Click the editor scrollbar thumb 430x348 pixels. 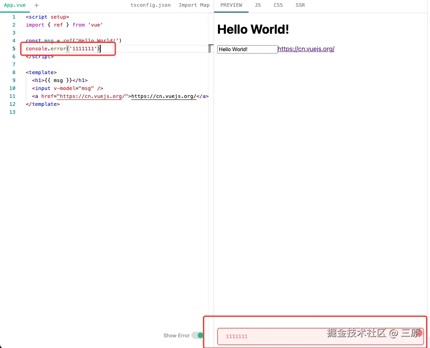pyautogui.click(x=210, y=48)
